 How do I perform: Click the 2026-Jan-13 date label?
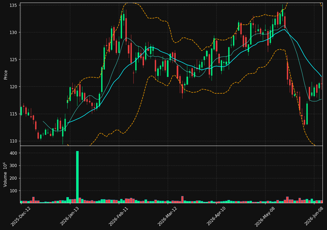tap(70, 216)
